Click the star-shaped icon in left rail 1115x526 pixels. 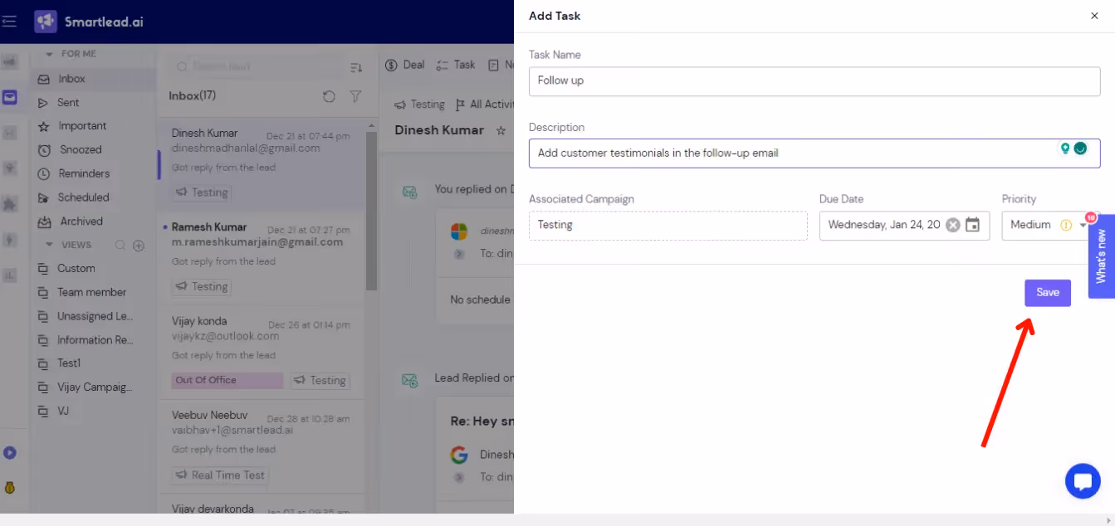[10, 203]
